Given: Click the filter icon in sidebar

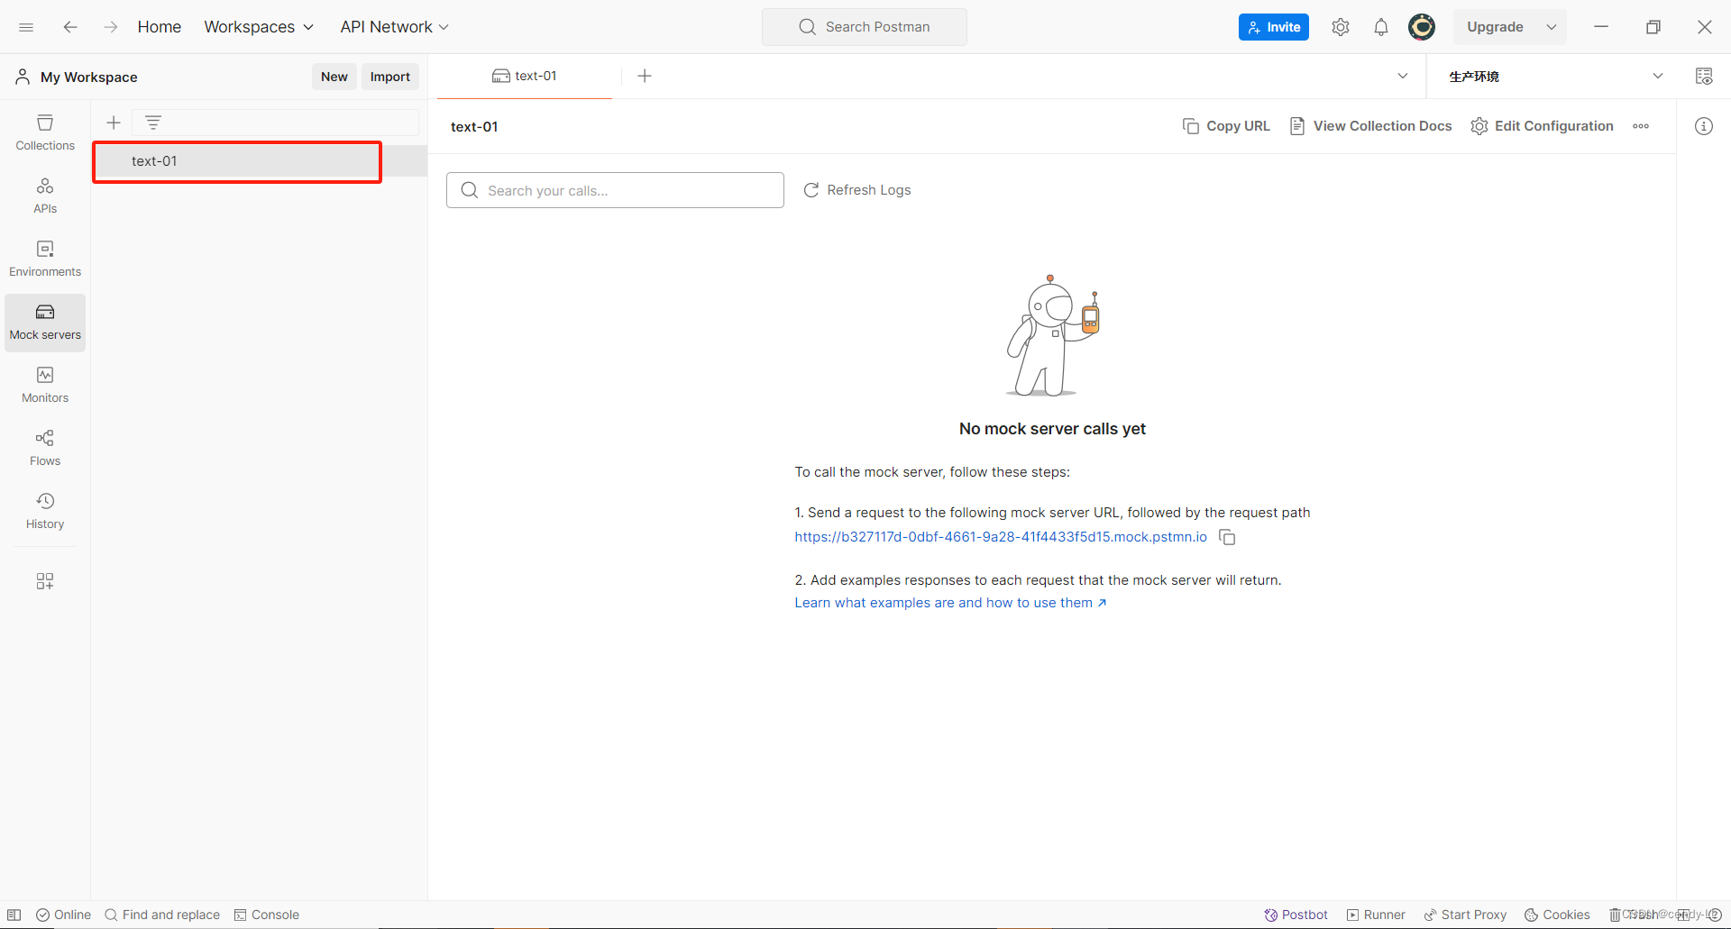Looking at the screenshot, I should point(153,123).
